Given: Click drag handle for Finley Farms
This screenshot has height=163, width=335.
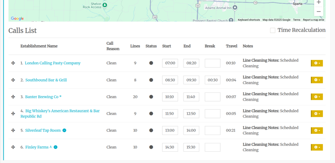Looking at the screenshot, I should click(13, 147).
